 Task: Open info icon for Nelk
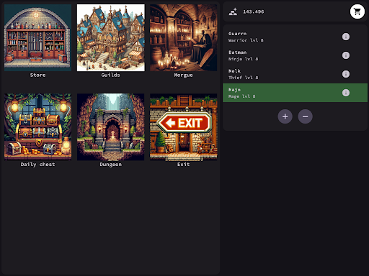coord(346,74)
